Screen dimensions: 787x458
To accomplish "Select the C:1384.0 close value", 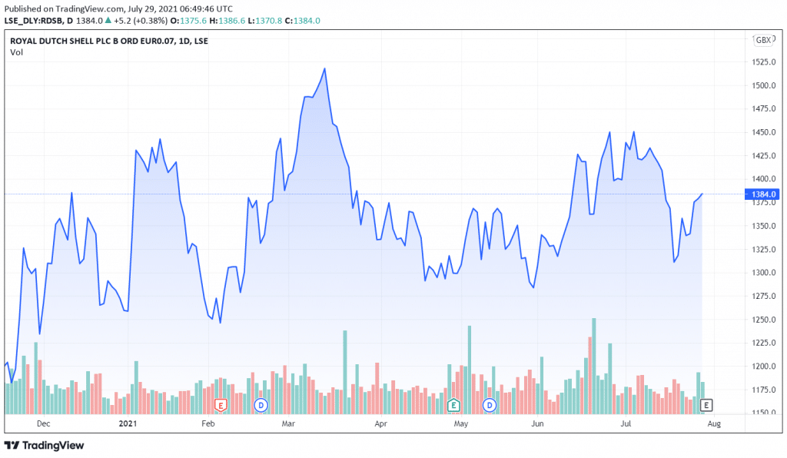I will (x=302, y=21).
